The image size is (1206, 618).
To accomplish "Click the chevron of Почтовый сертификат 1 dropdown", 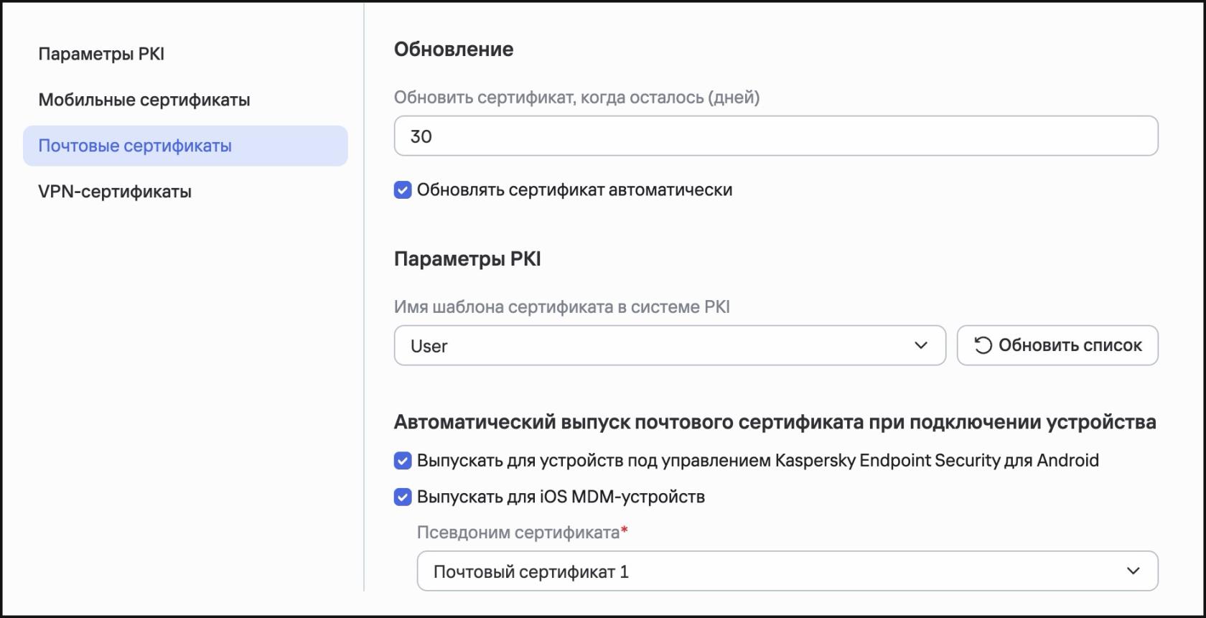I will tap(1133, 571).
